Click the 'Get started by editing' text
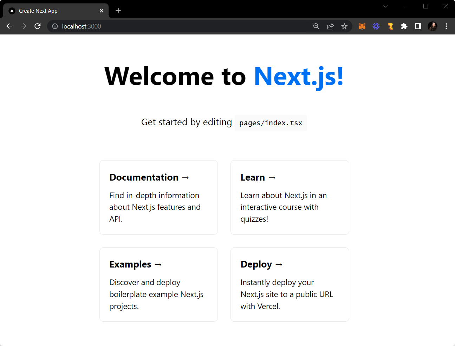This screenshot has width=455, height=346. pos(187,122)
